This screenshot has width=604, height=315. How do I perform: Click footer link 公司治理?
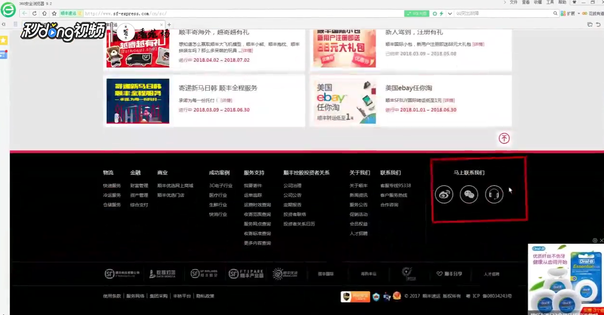[x=292, y=186]
